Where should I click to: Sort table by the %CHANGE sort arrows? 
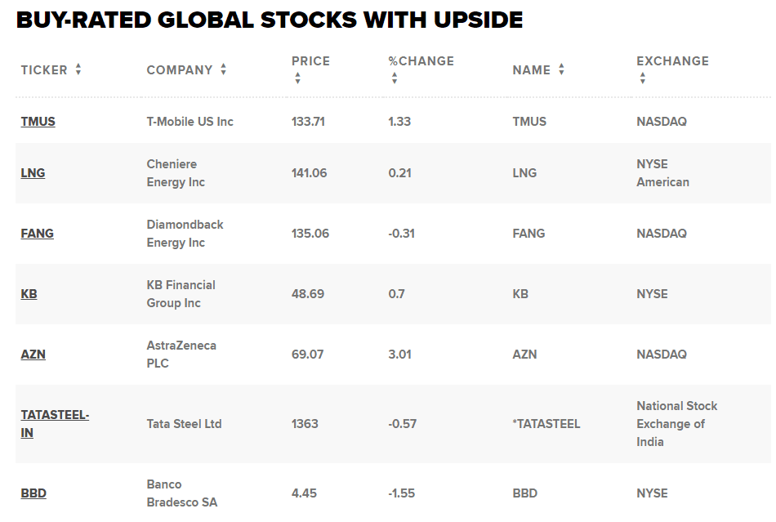tap(395, 78)
